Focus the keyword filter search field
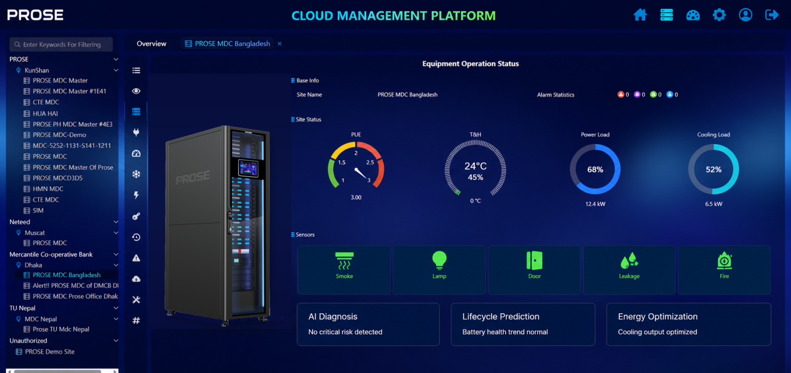This screenshot has width=791, height=373. tap(61, 44)
